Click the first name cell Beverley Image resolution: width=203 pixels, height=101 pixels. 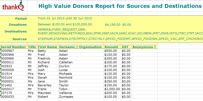point(45,85)
